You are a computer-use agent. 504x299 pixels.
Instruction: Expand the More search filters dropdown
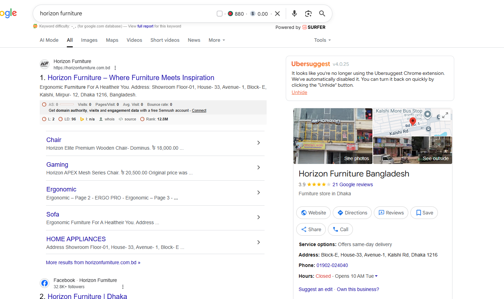(216, 40)
